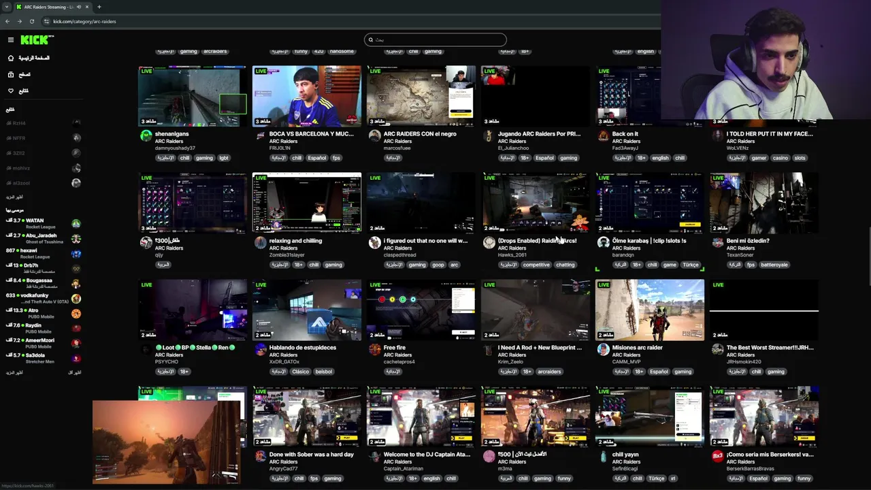Open 'Done with Sober was a hard day'
The height and width of the screenshot is (490, 871).
312,455
